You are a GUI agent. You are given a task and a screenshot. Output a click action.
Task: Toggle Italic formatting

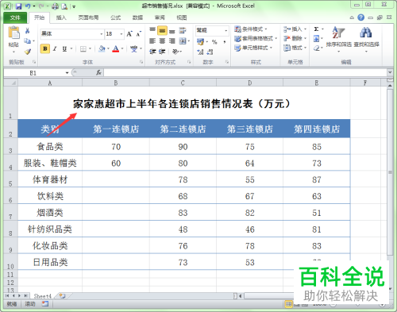click(55, 48)
